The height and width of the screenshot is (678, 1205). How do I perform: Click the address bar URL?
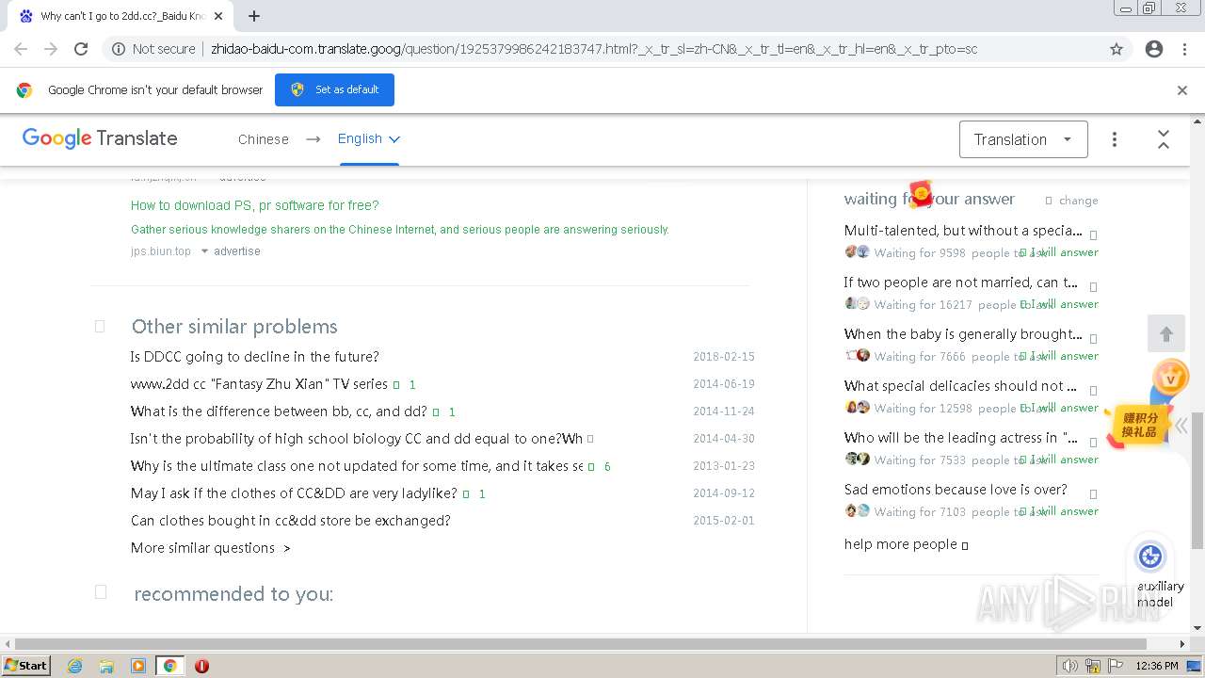point(594,49)
